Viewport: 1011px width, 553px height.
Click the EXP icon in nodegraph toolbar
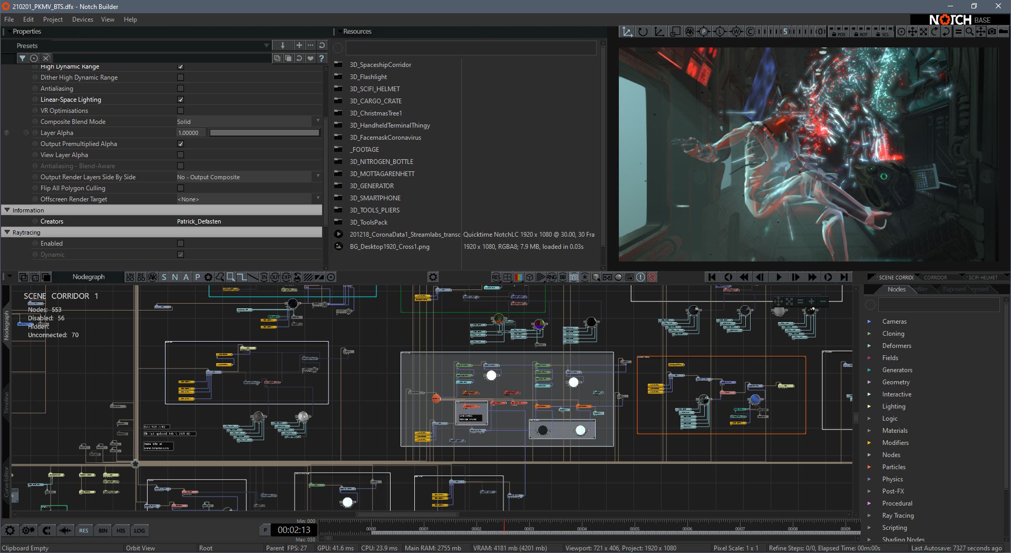pos(286,277)
